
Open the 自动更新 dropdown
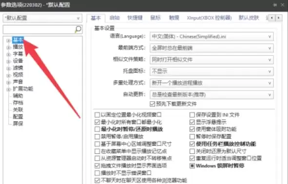[x=211, y=94]
